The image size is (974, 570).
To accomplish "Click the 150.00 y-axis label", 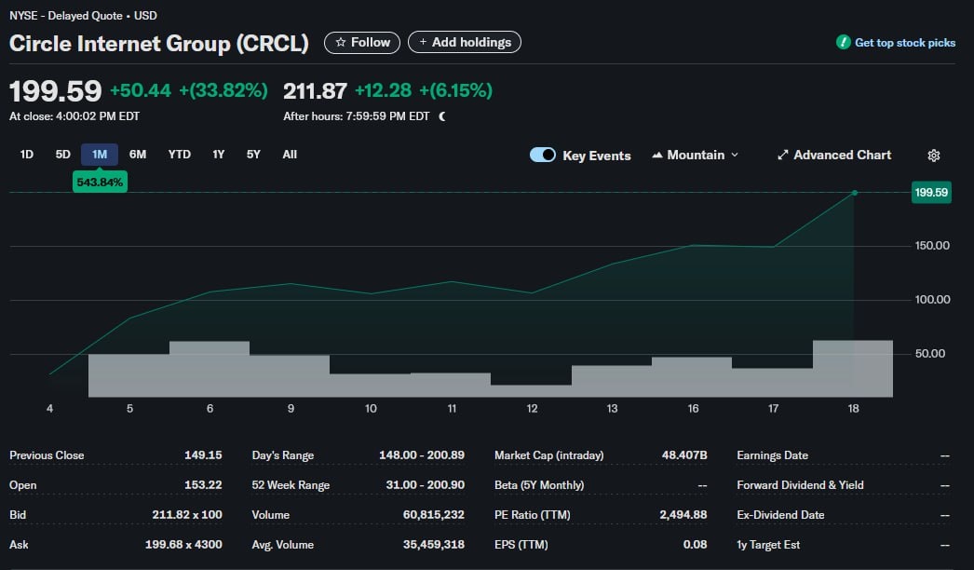I will (932, 246).
